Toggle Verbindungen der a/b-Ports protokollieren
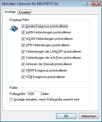The width and height of the screenshot is (102, 122). click(x=23, y=58)
